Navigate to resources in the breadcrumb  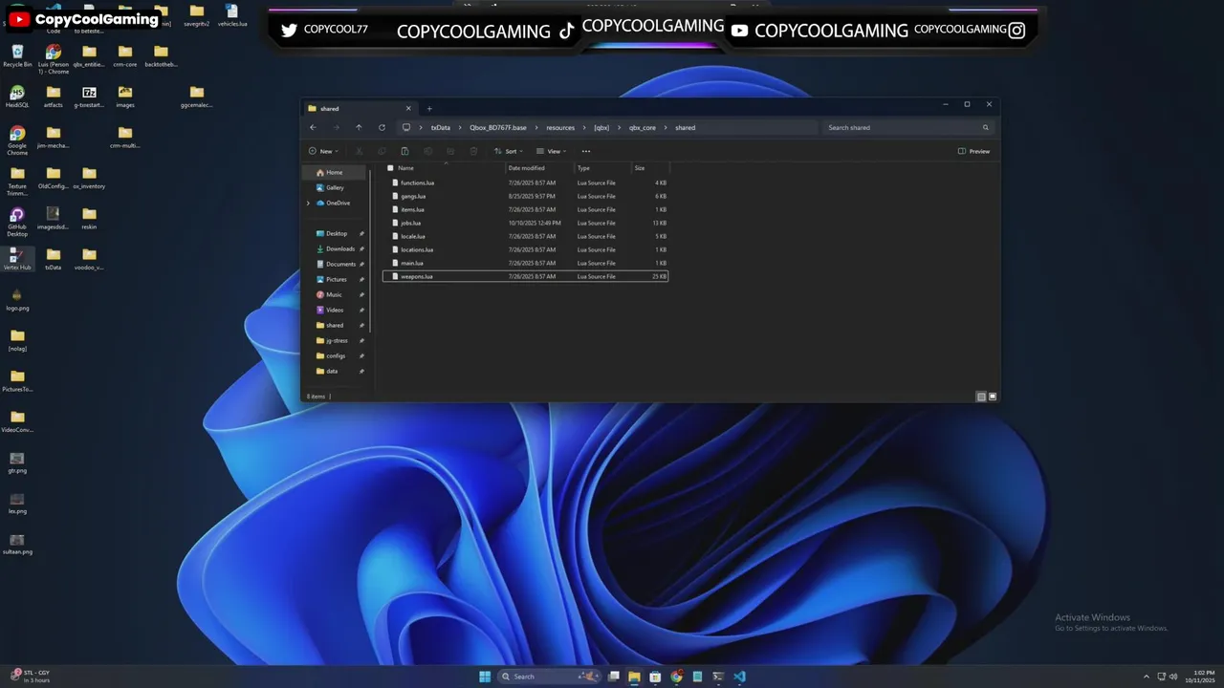560,127
